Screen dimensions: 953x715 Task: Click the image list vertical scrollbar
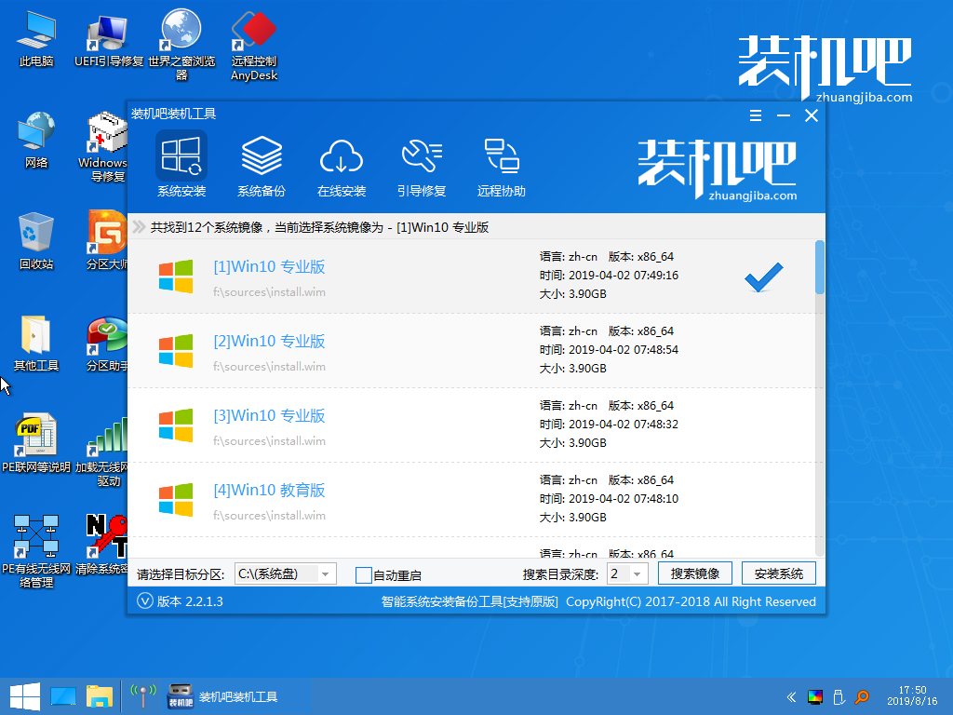[820, 268]
